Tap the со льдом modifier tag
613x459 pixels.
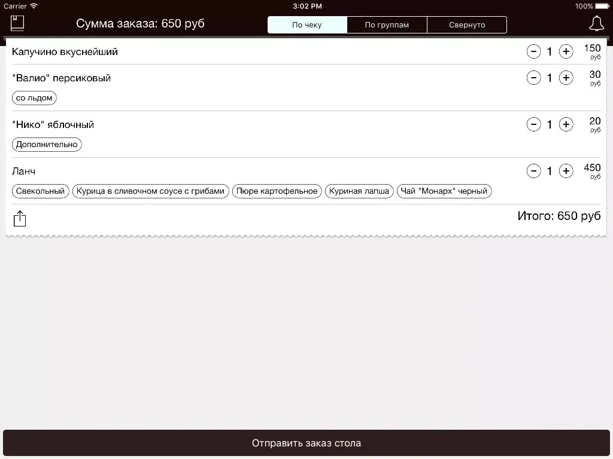34,98
